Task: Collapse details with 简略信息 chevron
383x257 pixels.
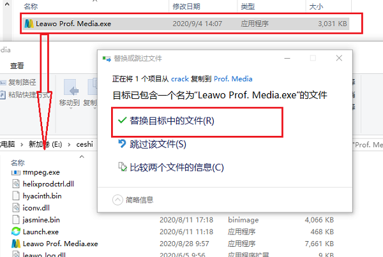Action: tap(117, 200)
